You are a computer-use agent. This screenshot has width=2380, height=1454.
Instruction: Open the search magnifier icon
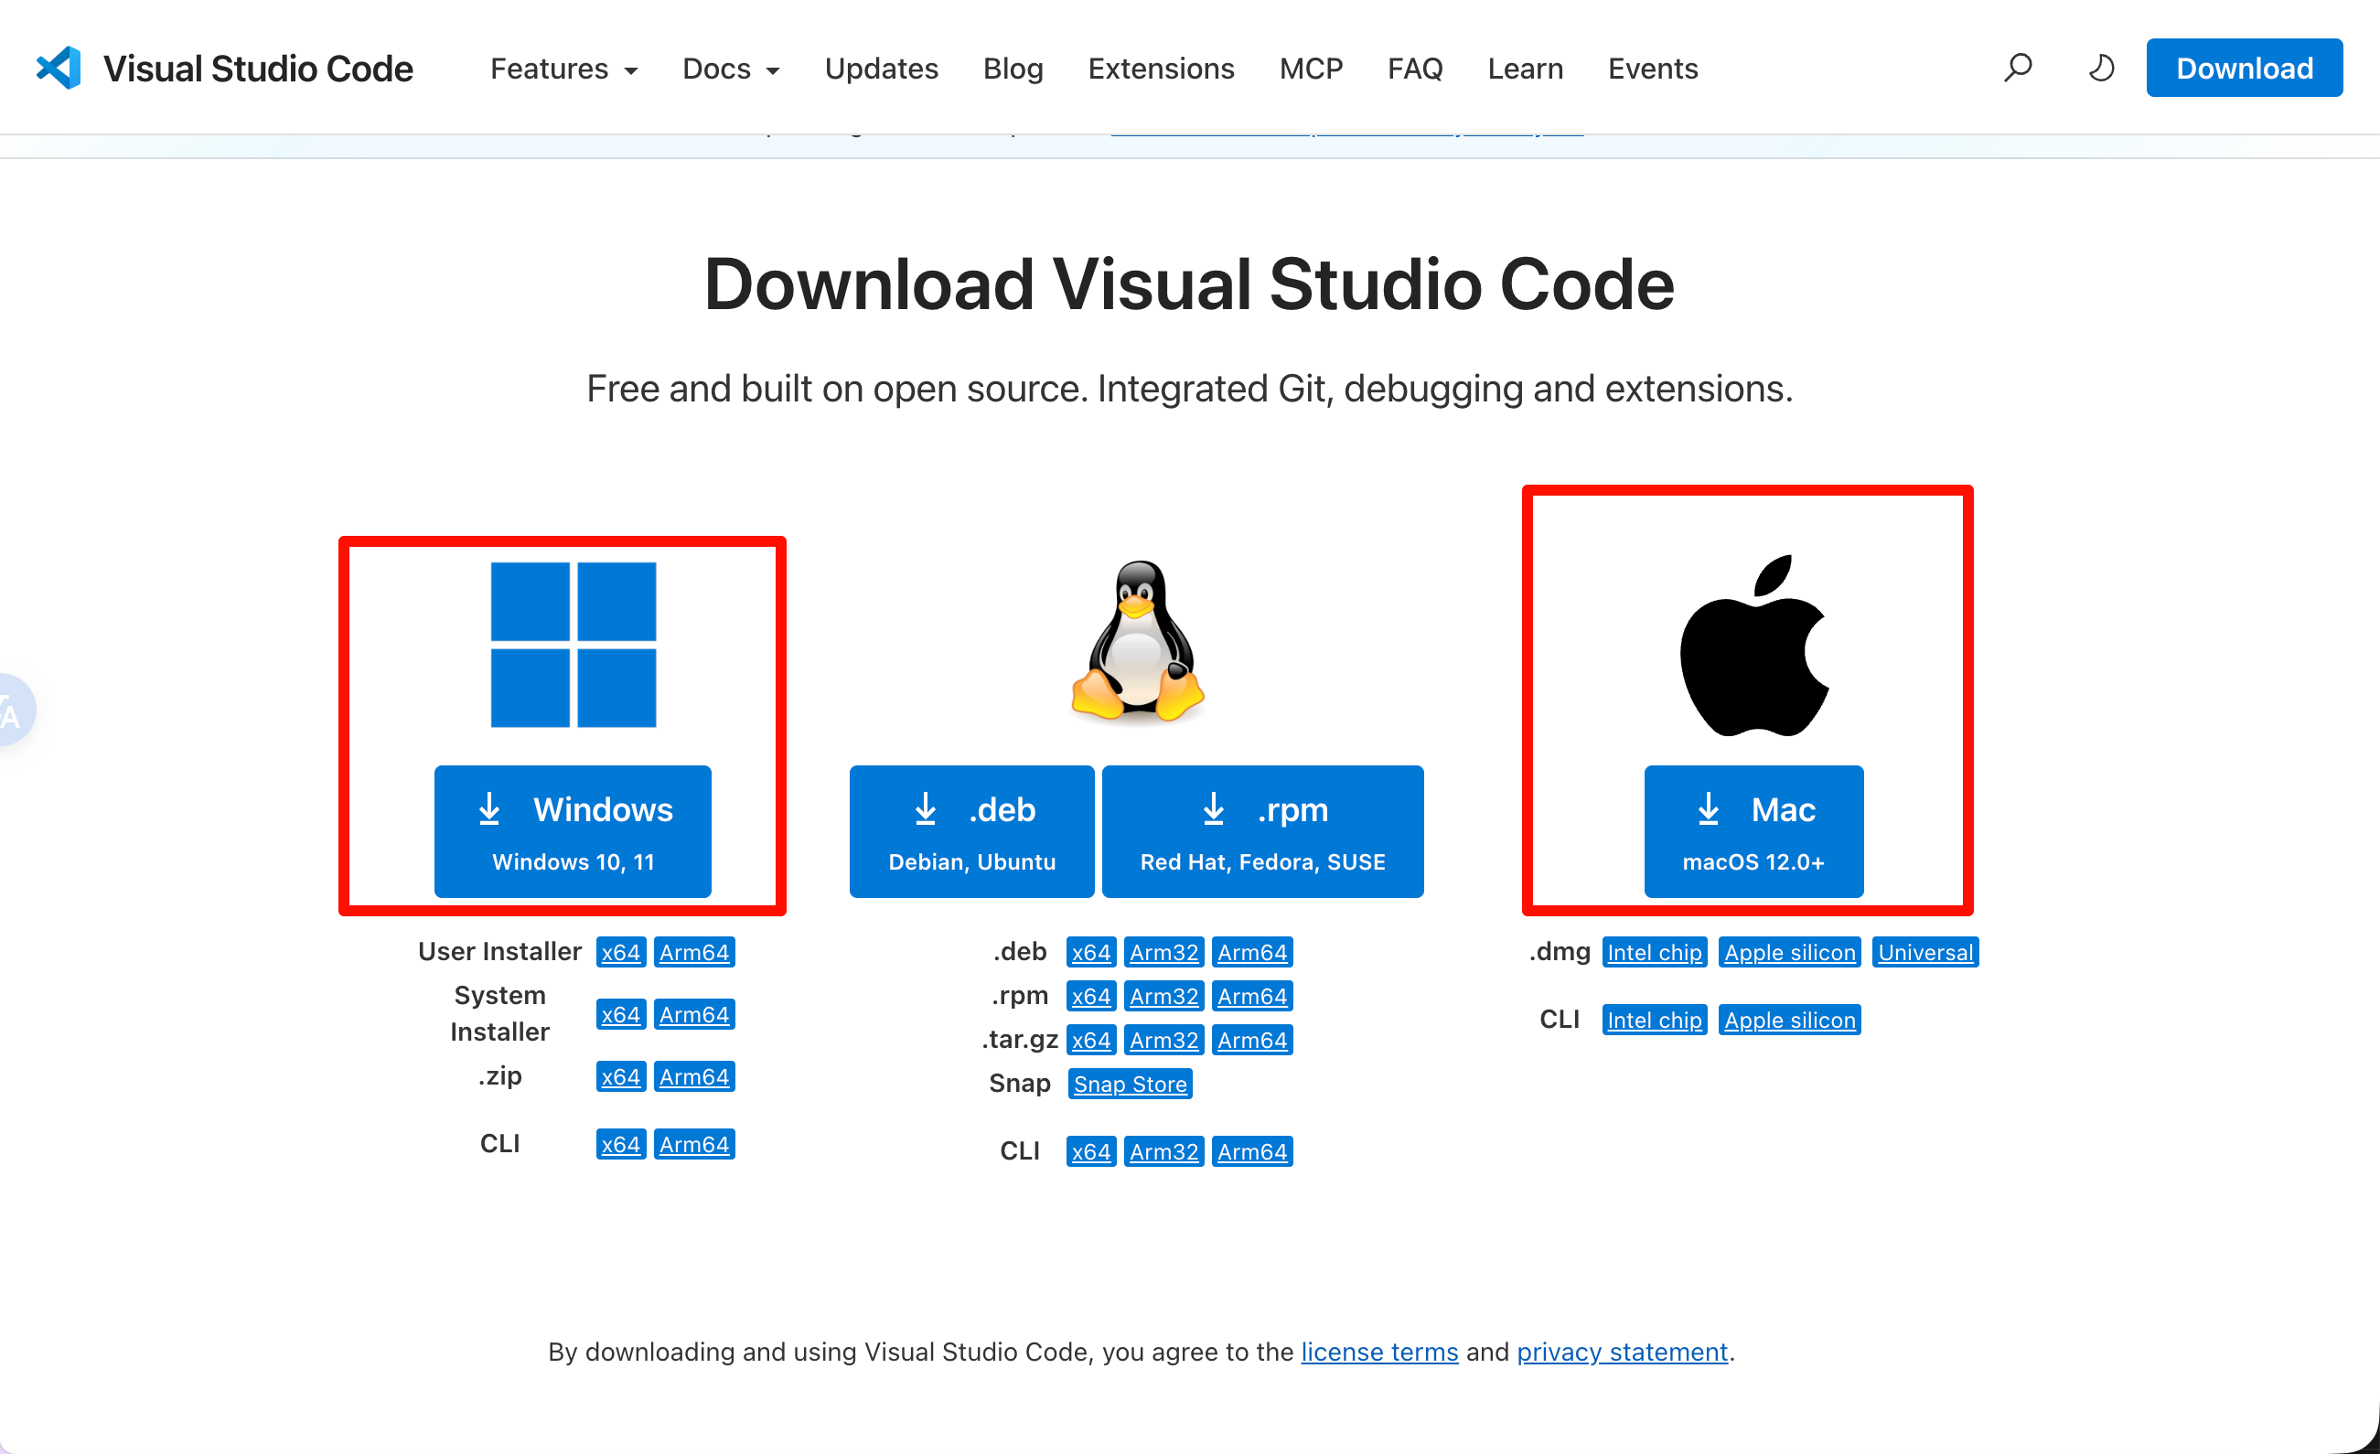[2017, 68]
